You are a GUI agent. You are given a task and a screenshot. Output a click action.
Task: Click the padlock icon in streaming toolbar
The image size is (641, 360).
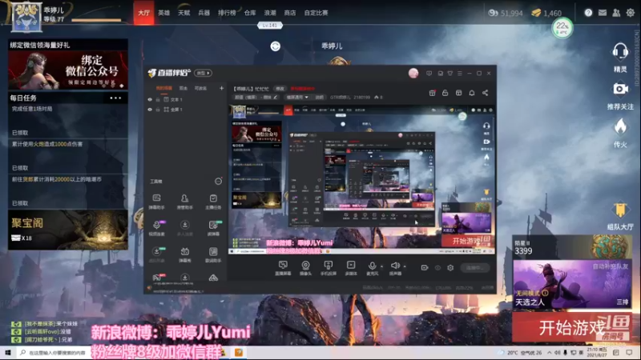click(445, 93)
